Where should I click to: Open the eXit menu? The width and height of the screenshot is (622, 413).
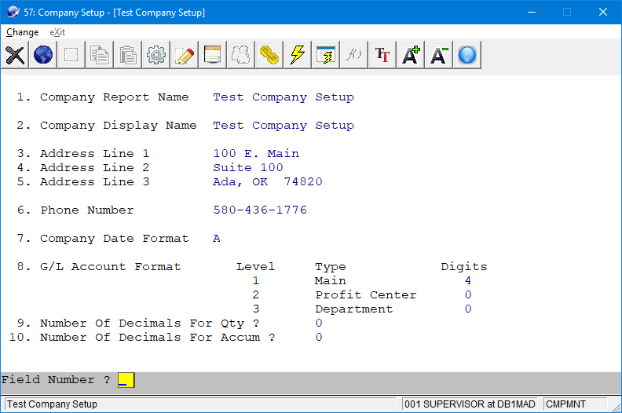[57, 32]
